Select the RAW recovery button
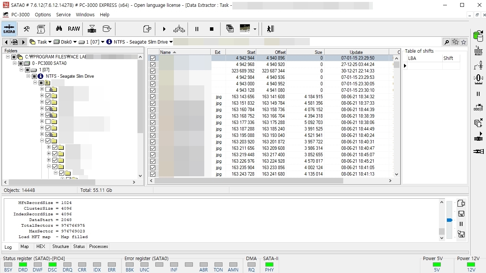Screen dimensions: 486x273 point(74,29)
